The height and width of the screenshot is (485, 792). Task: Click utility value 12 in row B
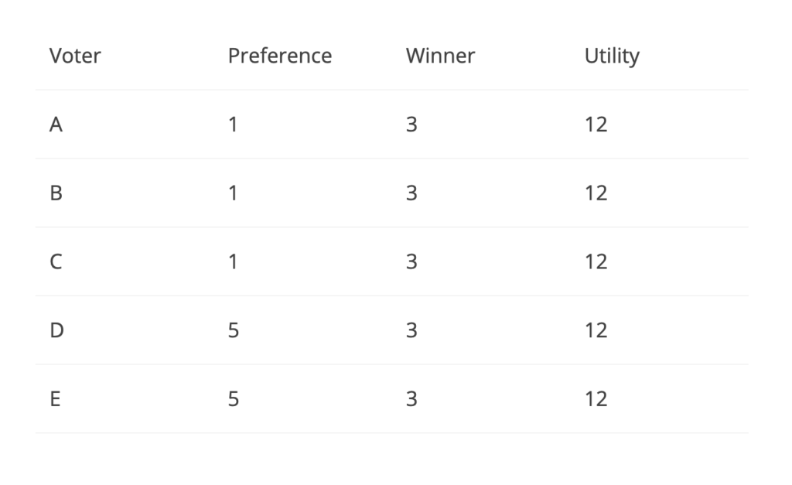596,193
